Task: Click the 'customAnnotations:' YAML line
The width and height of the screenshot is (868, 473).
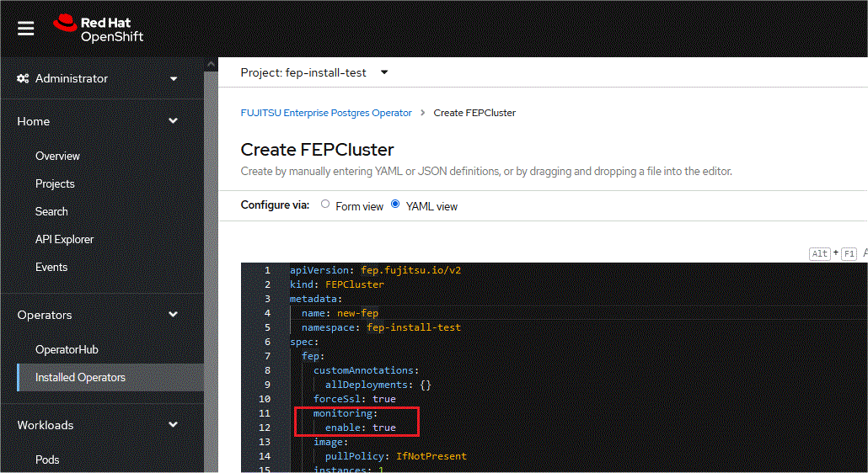Action: (x=366, y=371)
